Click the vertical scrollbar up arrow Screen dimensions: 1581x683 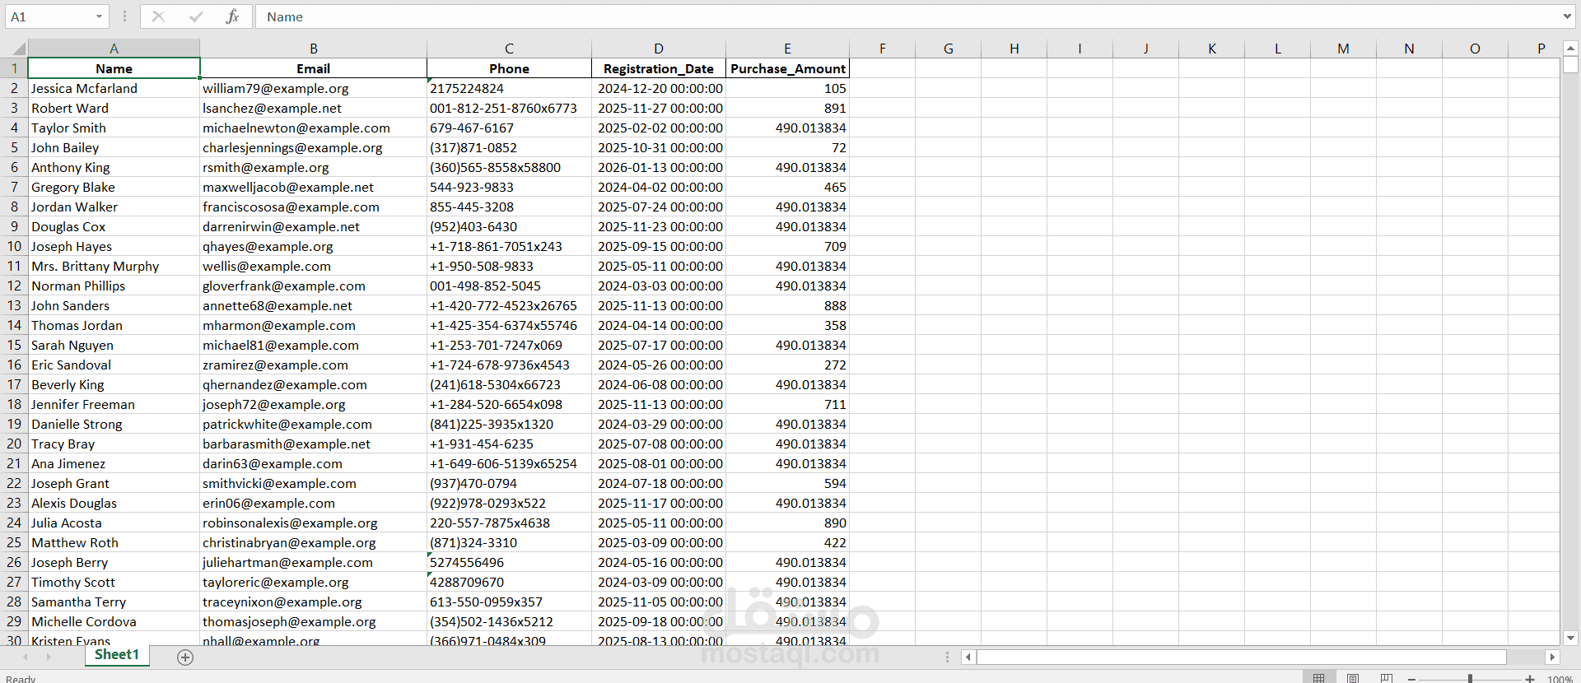click(x=1570, y=48)
